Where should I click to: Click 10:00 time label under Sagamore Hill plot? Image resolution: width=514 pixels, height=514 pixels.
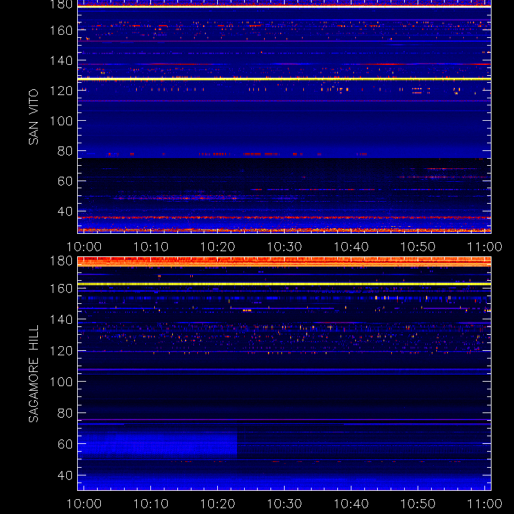coord(84,504)
